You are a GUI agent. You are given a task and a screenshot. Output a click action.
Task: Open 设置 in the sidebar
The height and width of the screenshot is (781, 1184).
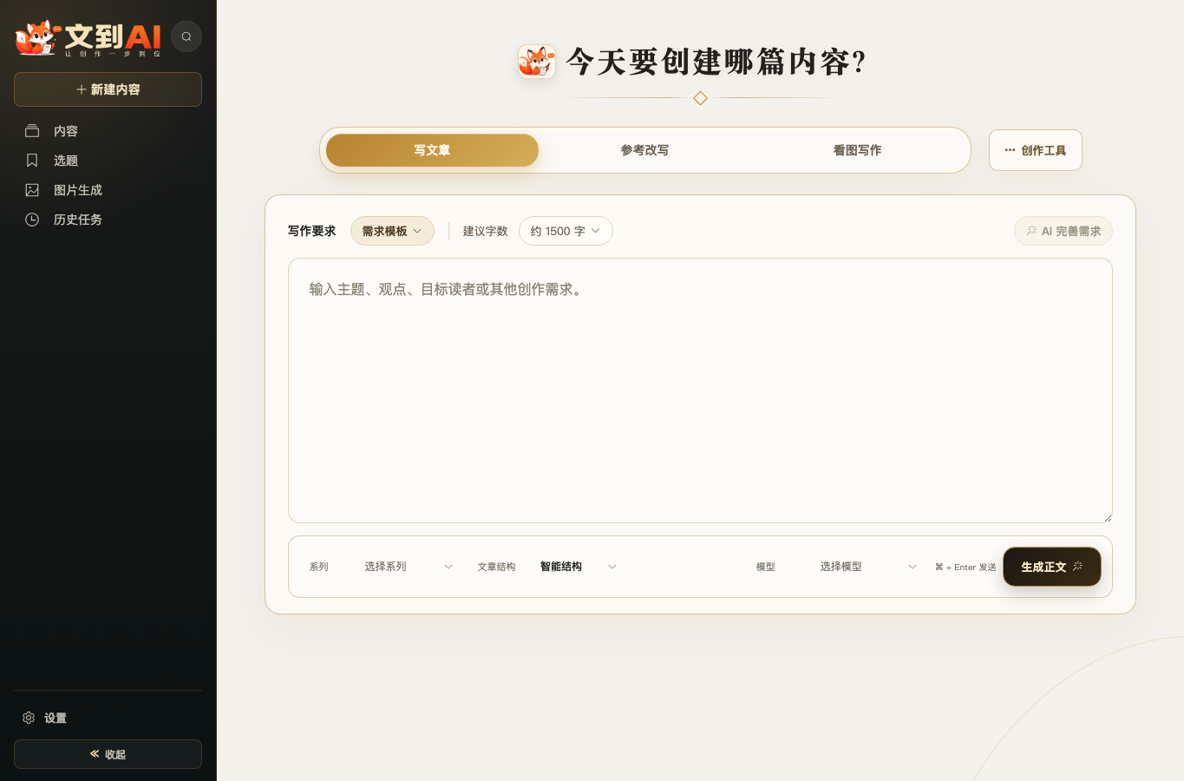108,718
